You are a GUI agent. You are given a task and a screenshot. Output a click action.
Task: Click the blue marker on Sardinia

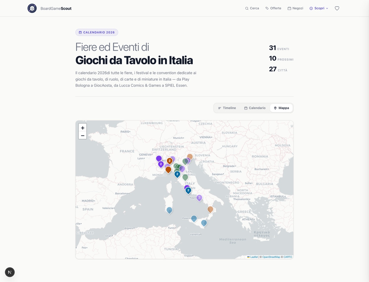(169, 210)
